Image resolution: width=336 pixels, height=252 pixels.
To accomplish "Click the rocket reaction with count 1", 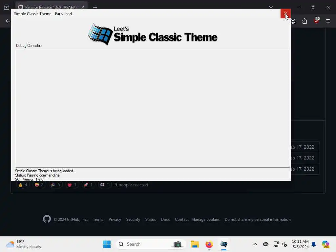I will 88,185.
